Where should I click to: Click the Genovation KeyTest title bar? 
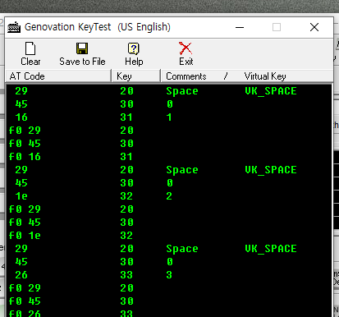169,27
